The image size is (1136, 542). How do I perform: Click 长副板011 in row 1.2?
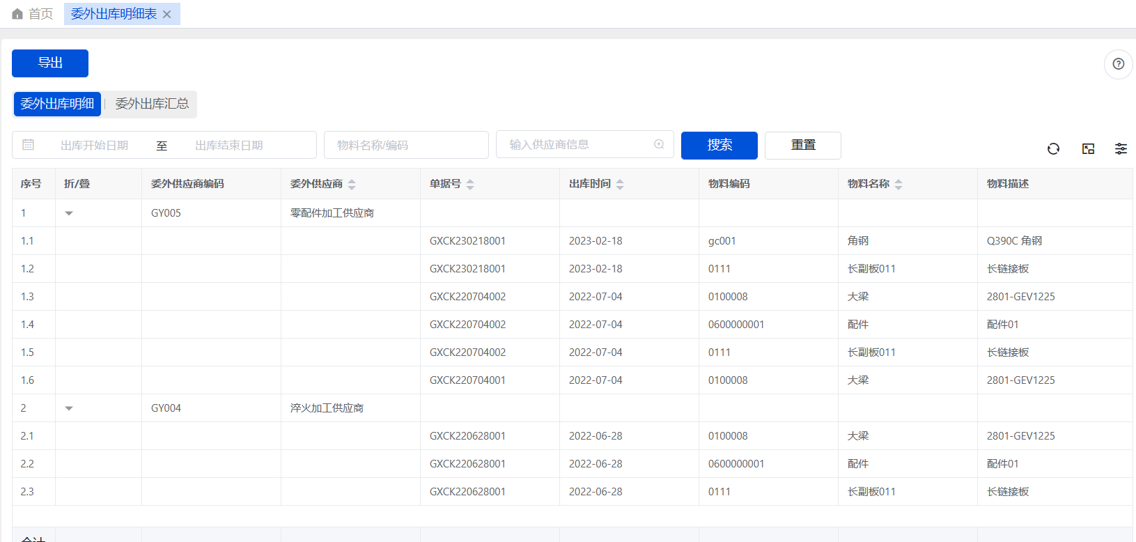[871, 269]
